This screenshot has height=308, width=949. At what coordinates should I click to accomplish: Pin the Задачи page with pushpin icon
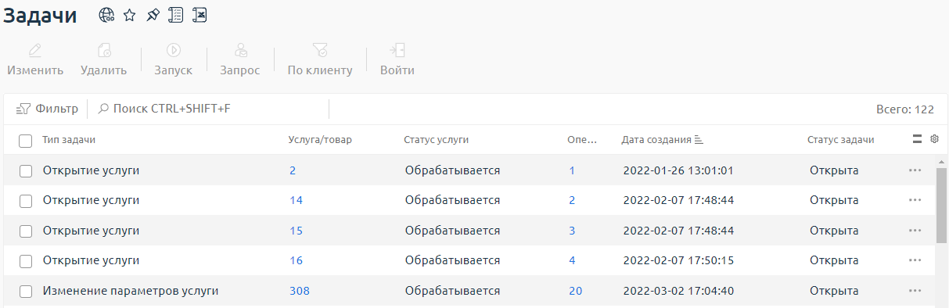pyautogui.click(x=153, y=15)
